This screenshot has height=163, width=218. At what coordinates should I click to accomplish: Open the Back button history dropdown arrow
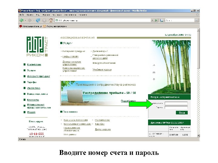point(25,21)
